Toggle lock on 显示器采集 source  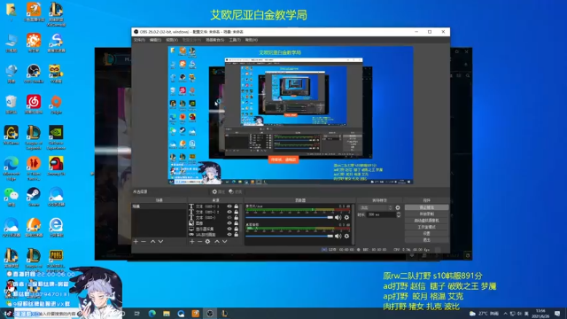pos(237,229)
